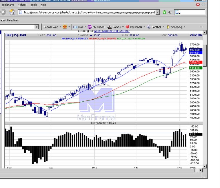Click the red Adblock icon in the menu bar

coord(198,5)
